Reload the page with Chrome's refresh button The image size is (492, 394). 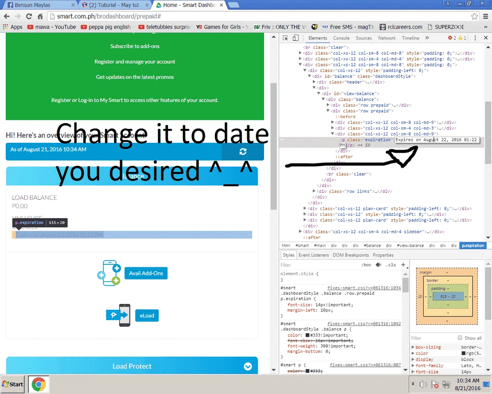pos(29,16)
